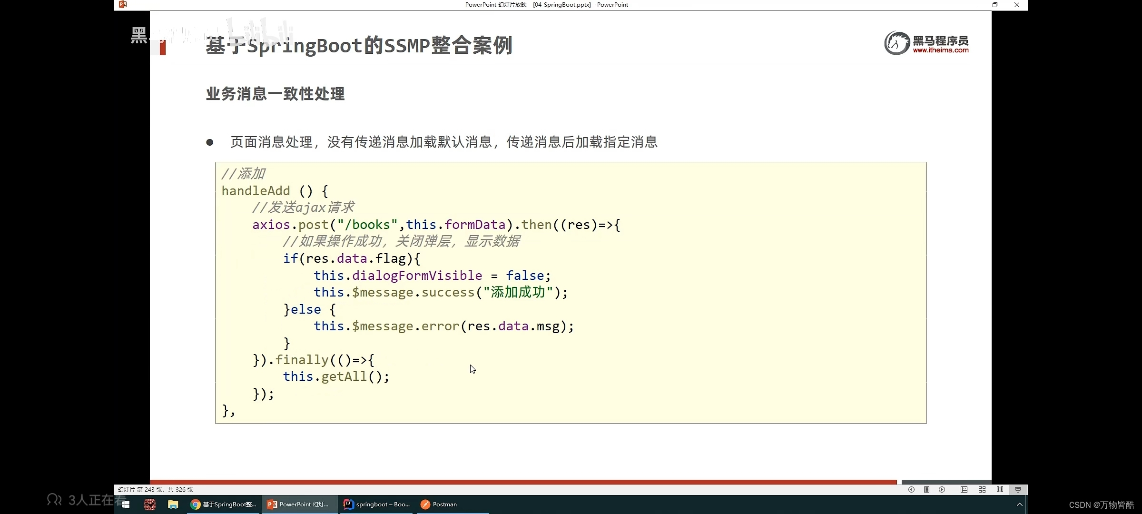Click slide title 基于SpringBoot的SSMP整合案例
Image resolution: width=1142 pixels, height=514 pixels.
pyautogui.click(x=359, y=46)
